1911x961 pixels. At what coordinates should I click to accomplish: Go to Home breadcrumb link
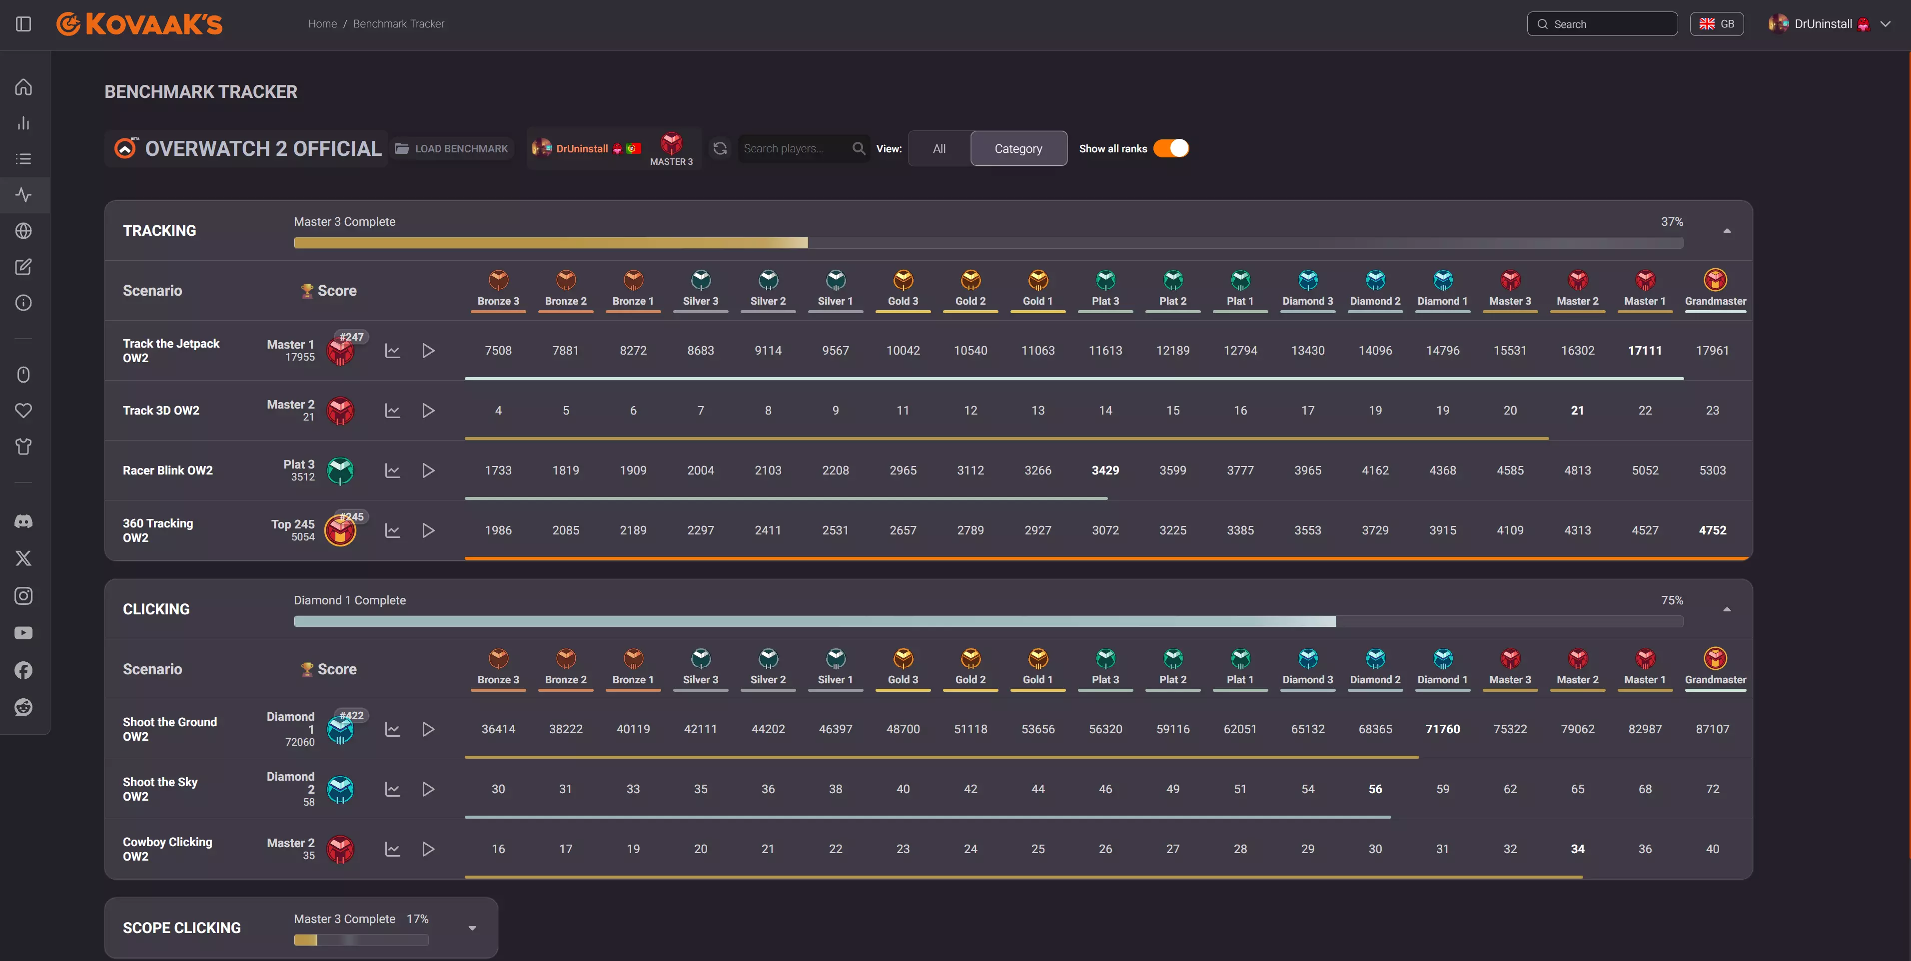pos(322,24)
